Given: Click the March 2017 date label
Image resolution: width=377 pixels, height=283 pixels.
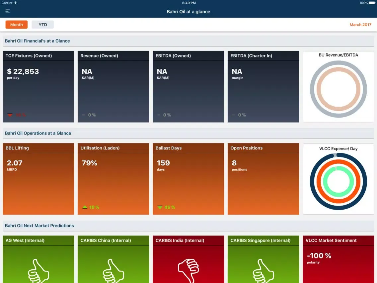Looking at the screenshot, I should (360, 25).
